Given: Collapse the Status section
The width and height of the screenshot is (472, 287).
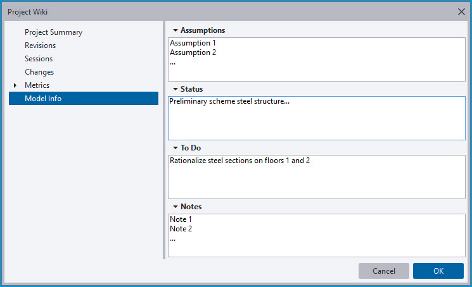Looking at the screenshot, I should [175, 89].
